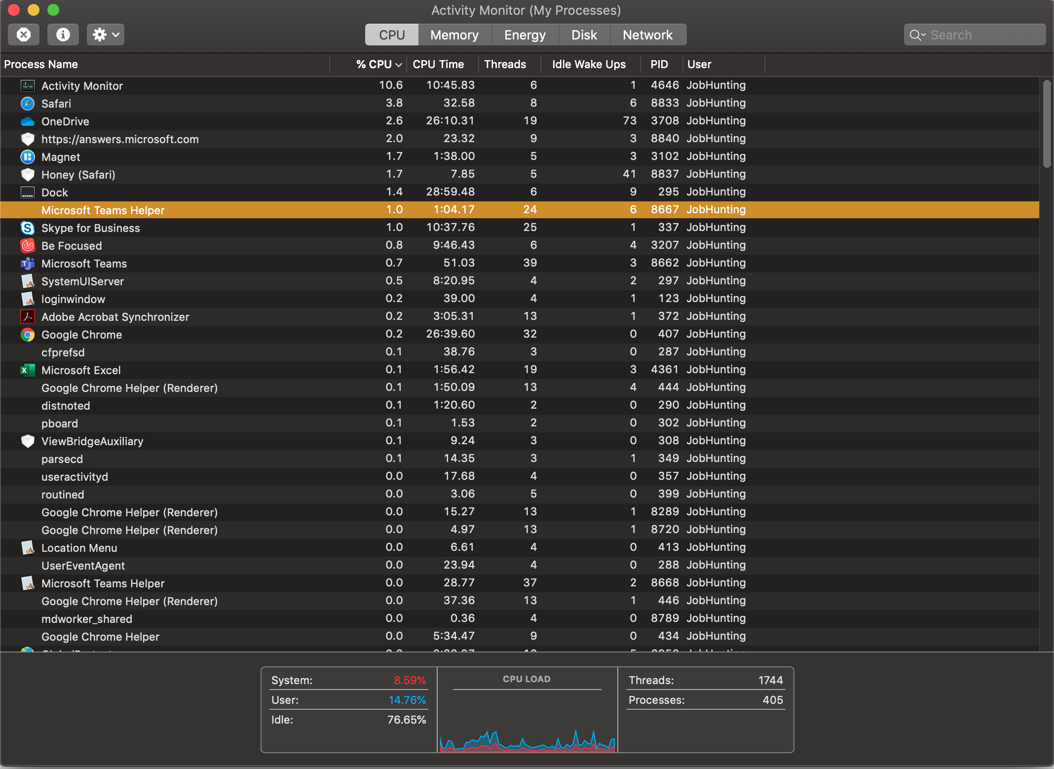Click the stop process X toolbar icon
The height and width of the screenshot is (769, 1054).
pos(24,35)
